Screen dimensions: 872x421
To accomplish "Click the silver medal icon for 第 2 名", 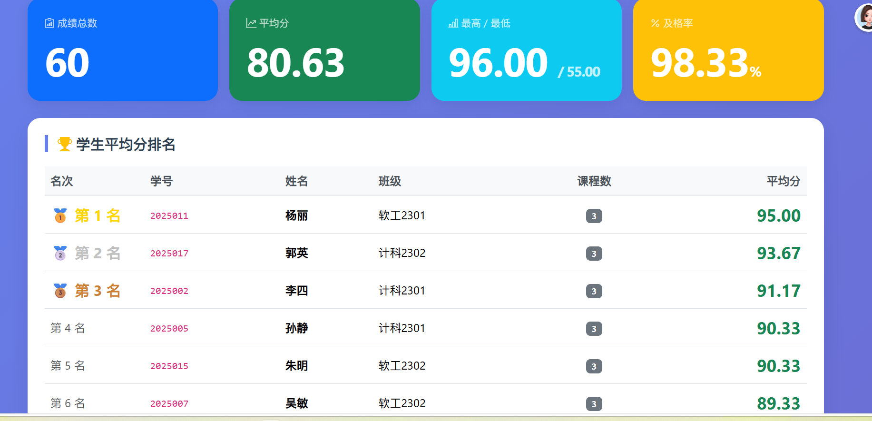I will point(60,253).
